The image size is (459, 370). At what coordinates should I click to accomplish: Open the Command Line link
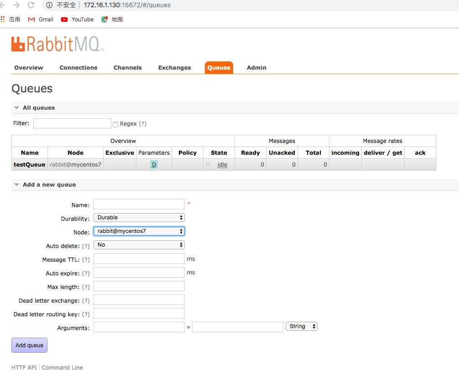click(63, 367)
